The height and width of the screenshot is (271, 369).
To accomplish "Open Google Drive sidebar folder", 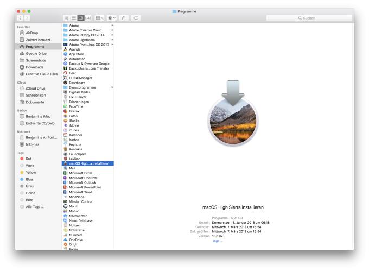I will click(38, 53).
